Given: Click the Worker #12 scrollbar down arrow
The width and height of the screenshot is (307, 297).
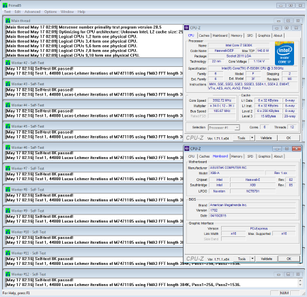Looking at the screenshot, I should tap(300, 285).
